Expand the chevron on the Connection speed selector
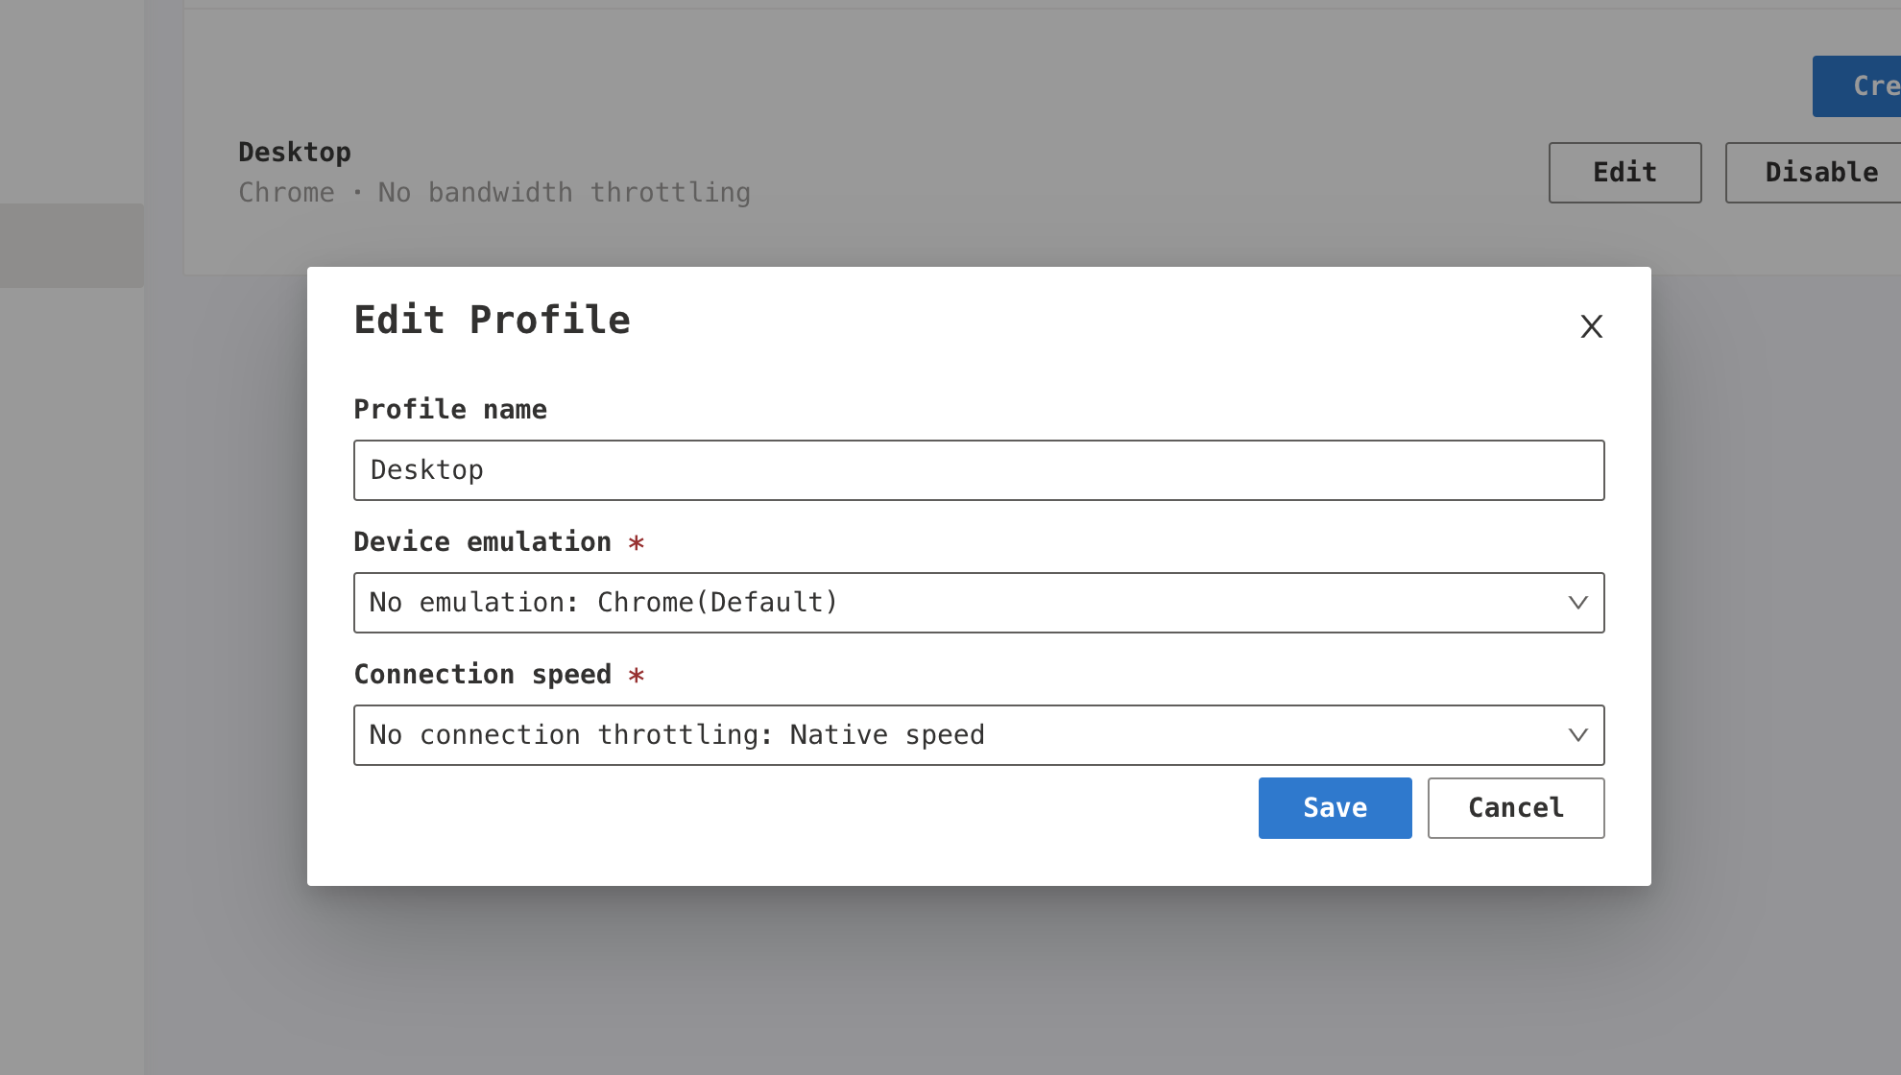1901x1075 pixels. pyautogui.click(x=1578, y=736)
